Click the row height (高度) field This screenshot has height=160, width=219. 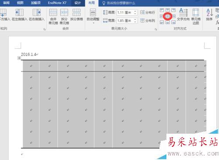125,13
